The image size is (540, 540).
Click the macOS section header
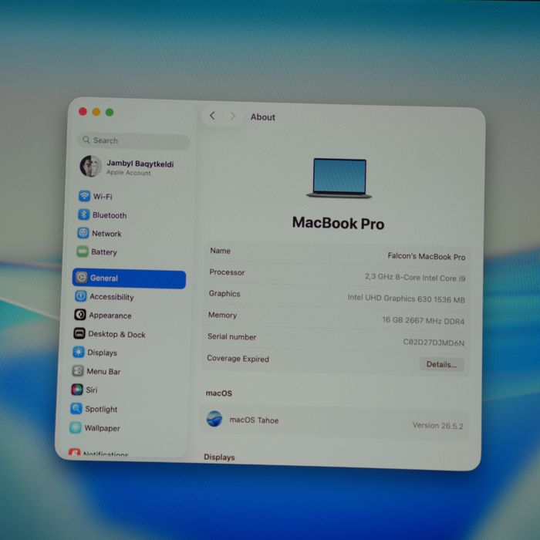pyautogui.click(x=218, y=393)
